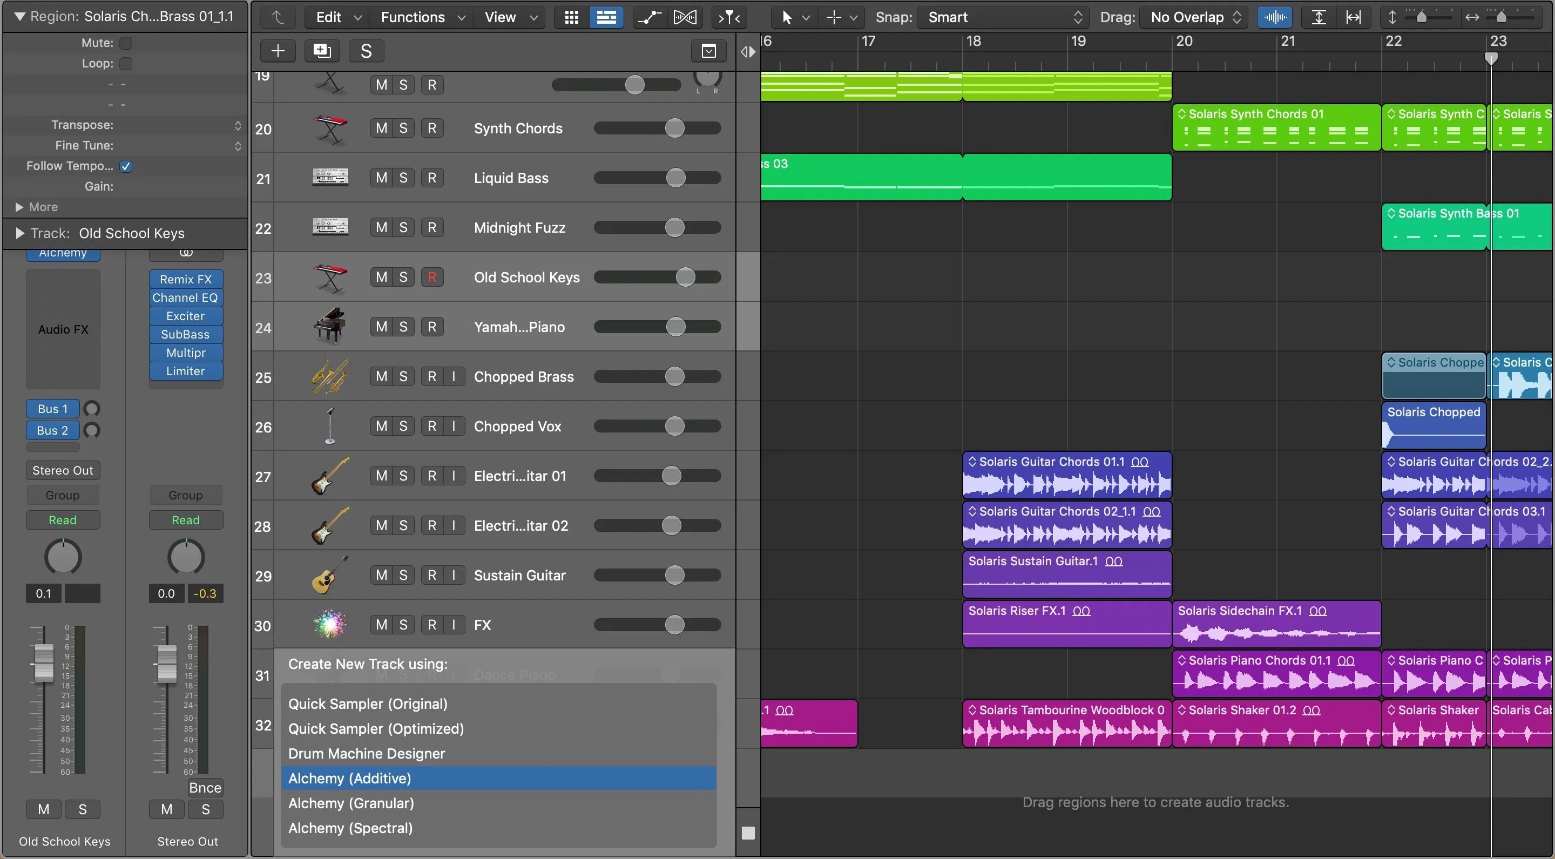Click the duplicate track icon
Viewport: 1555px width, 859px height.
[322, 51]
